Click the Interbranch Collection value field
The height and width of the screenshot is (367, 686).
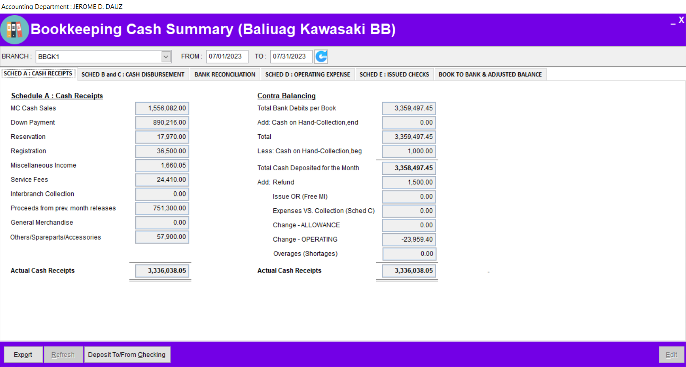(x=162, y=194)
